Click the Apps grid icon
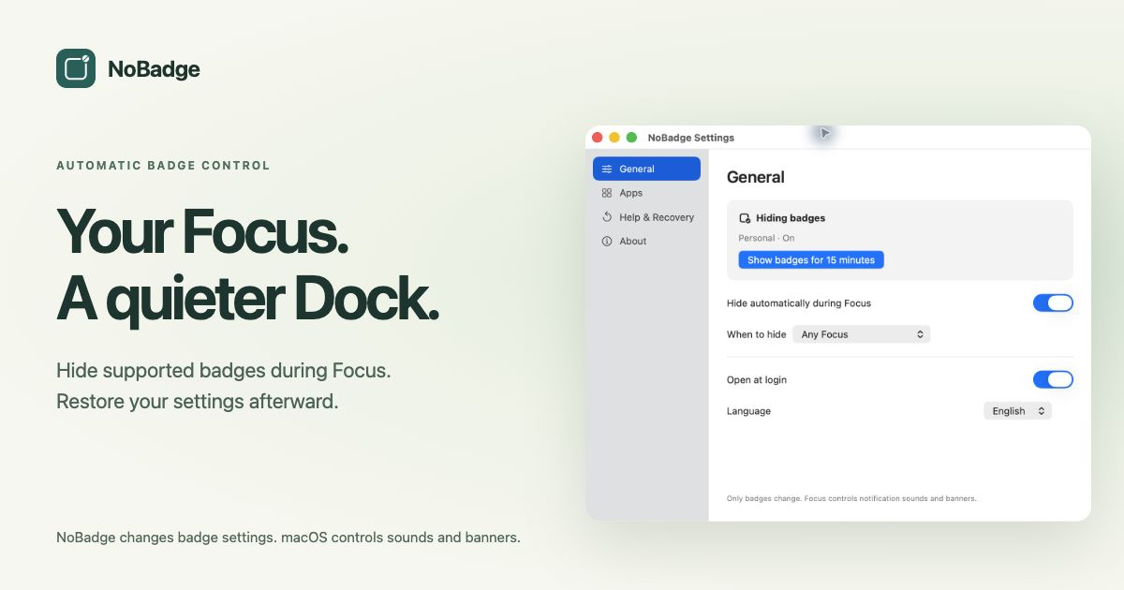 pos(607,193)
